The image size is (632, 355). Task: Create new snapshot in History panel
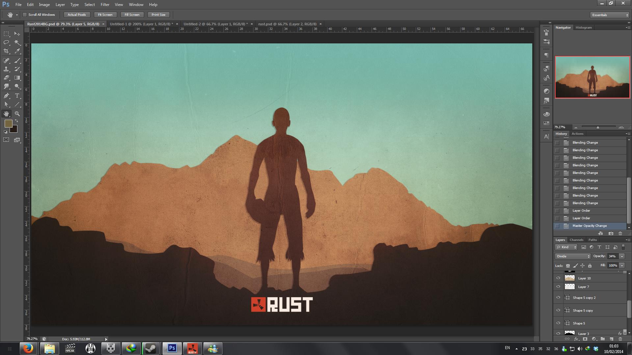[611, 233]
